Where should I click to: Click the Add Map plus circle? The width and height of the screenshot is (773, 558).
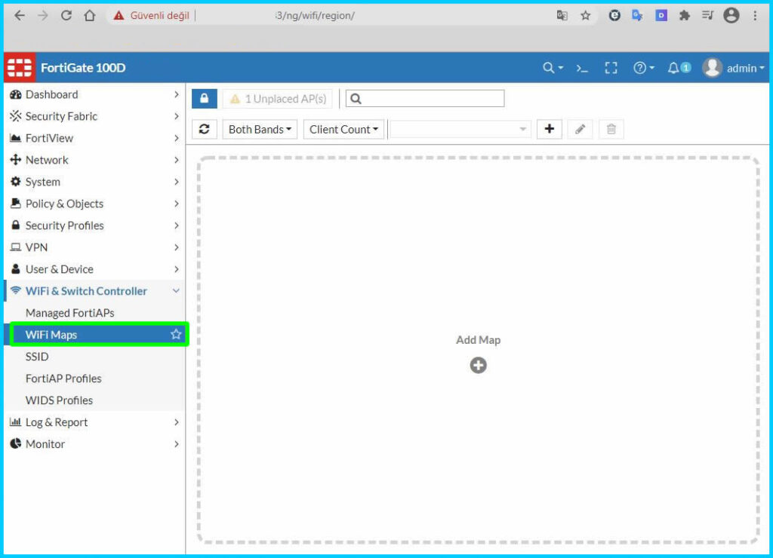(x=478, y=366)
